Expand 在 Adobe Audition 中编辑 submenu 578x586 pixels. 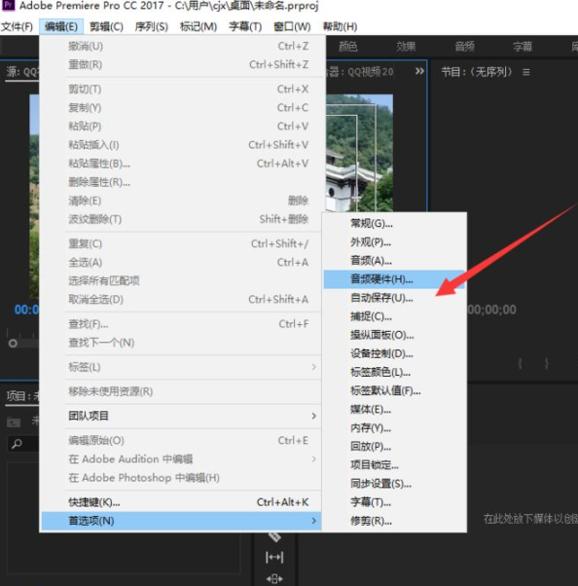(181, 458)
